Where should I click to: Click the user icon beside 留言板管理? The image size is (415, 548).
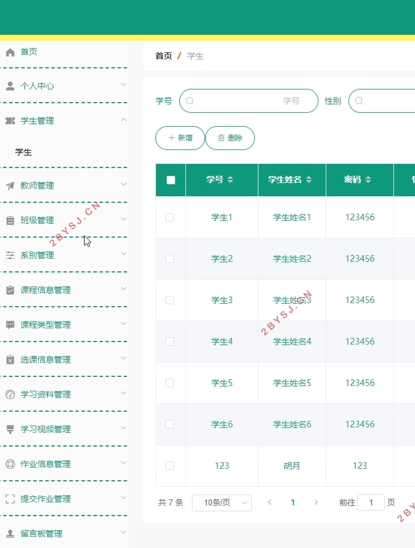(10, 534)
